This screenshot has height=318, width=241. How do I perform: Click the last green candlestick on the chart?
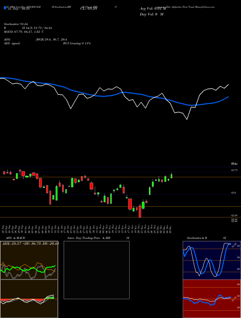172,176
